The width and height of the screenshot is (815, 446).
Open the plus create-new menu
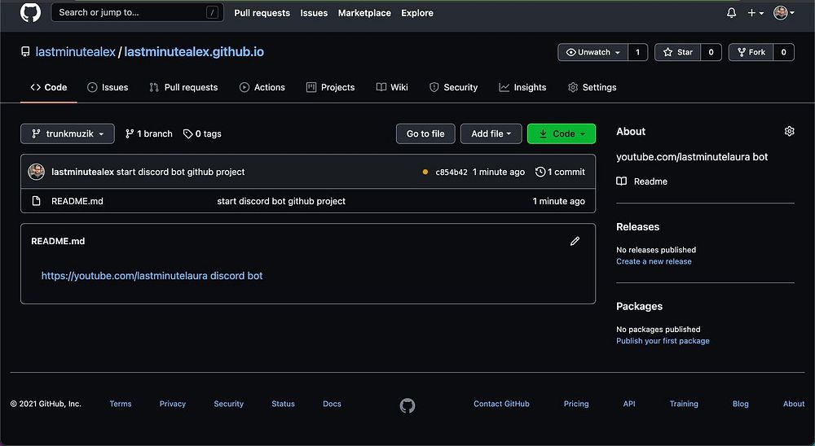(x=756, y=12)
